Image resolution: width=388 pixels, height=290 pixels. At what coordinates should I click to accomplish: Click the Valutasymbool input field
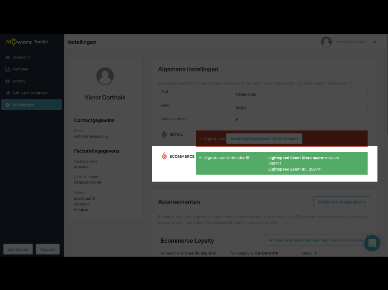(247, 120)
